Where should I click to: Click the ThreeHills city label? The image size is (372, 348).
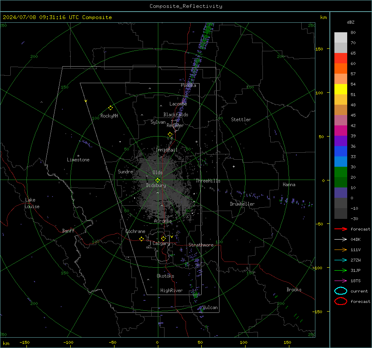(208, 181)
